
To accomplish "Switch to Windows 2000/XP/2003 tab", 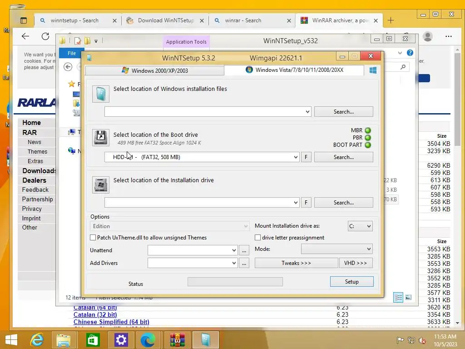I will click(x=155, y=70).
